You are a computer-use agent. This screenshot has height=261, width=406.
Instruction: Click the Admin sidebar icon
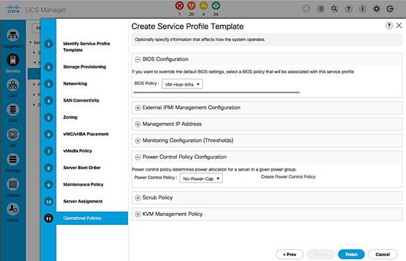coord(13,209)
